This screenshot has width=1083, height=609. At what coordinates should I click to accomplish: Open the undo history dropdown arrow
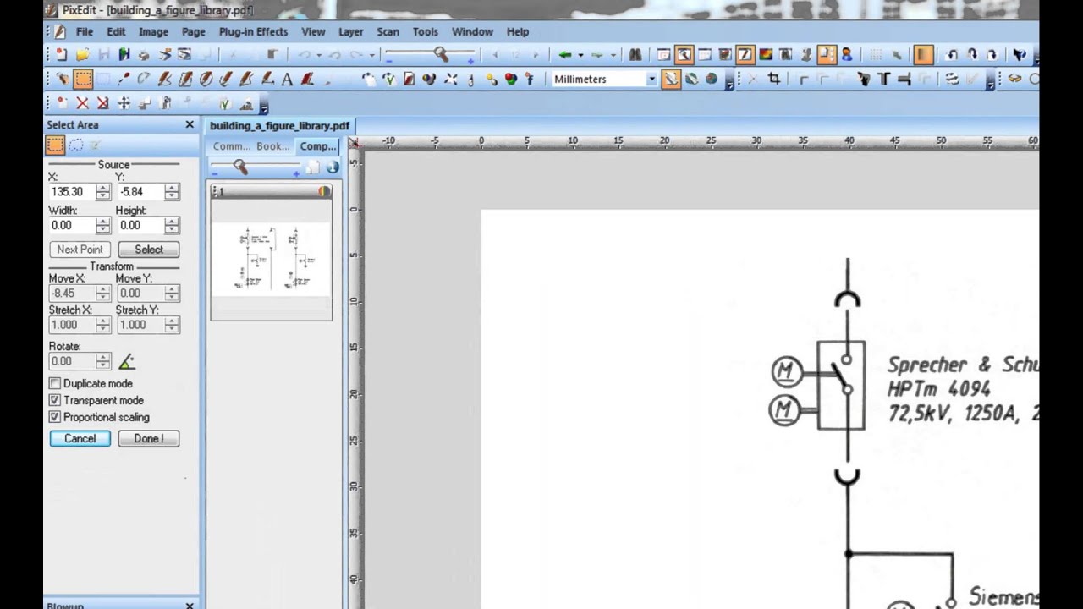pyautogui.click(x=319, y=55)
